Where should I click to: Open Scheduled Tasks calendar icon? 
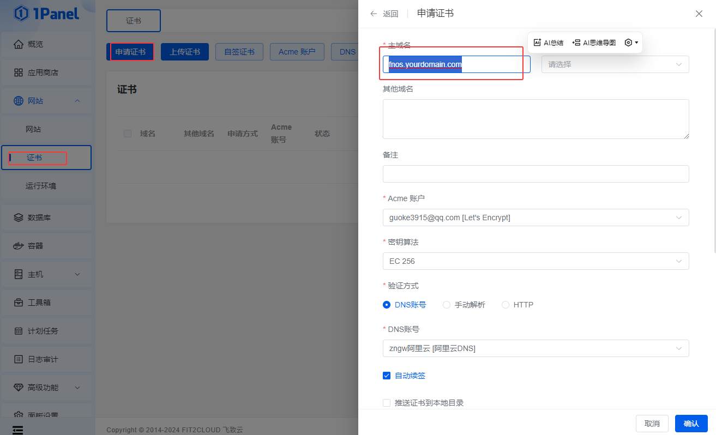tap(19, 331)
